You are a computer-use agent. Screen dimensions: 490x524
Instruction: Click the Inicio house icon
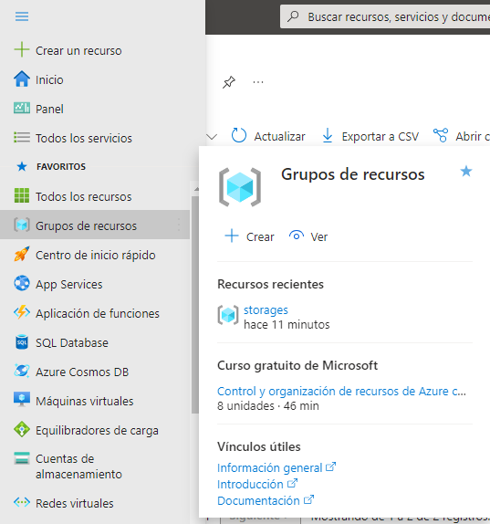22,79
